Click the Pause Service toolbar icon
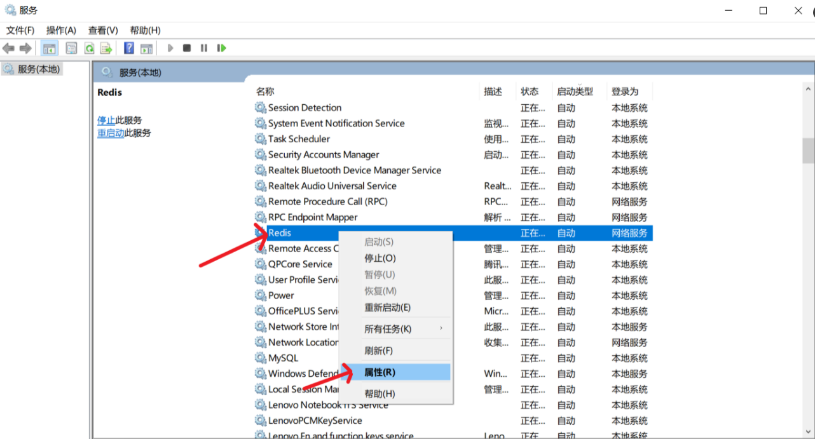This screenshot has height=439, width=815. [203, 48]
